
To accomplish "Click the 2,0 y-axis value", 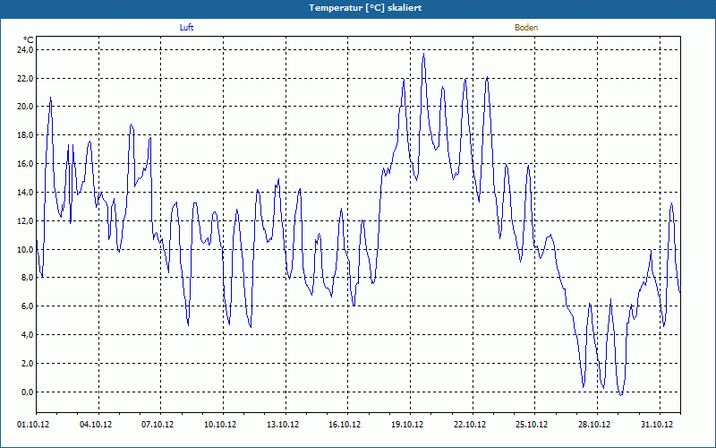I will tap(27, 364).
